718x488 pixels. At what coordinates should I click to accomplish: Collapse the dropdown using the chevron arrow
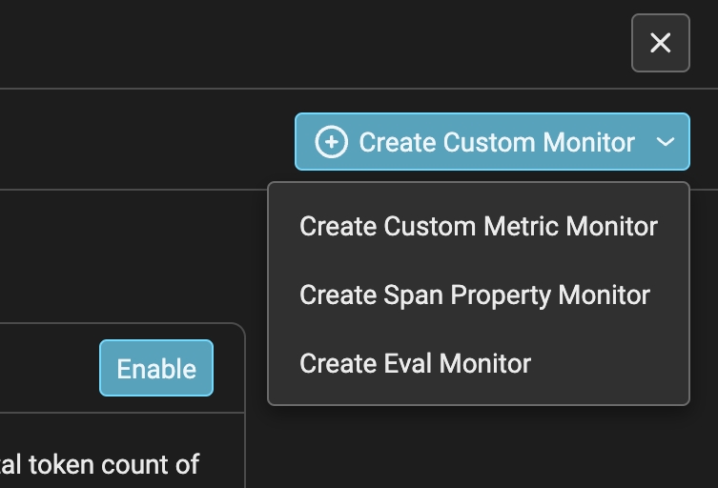[x=666, y=143]
